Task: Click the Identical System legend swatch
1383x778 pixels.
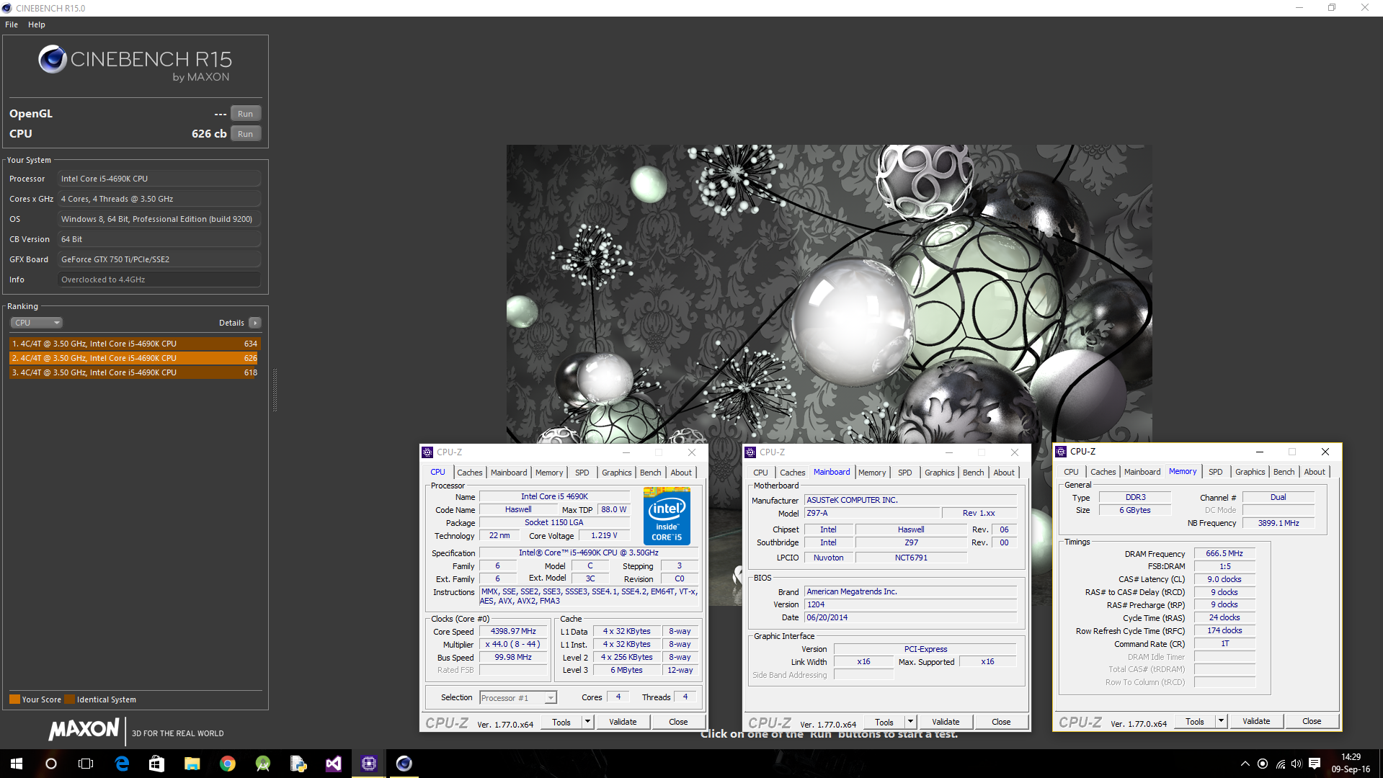Action: pyautogui.click(x=69, y=699)
